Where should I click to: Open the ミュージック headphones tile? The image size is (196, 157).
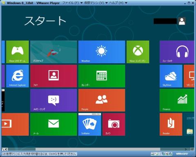tap(177, 52)
